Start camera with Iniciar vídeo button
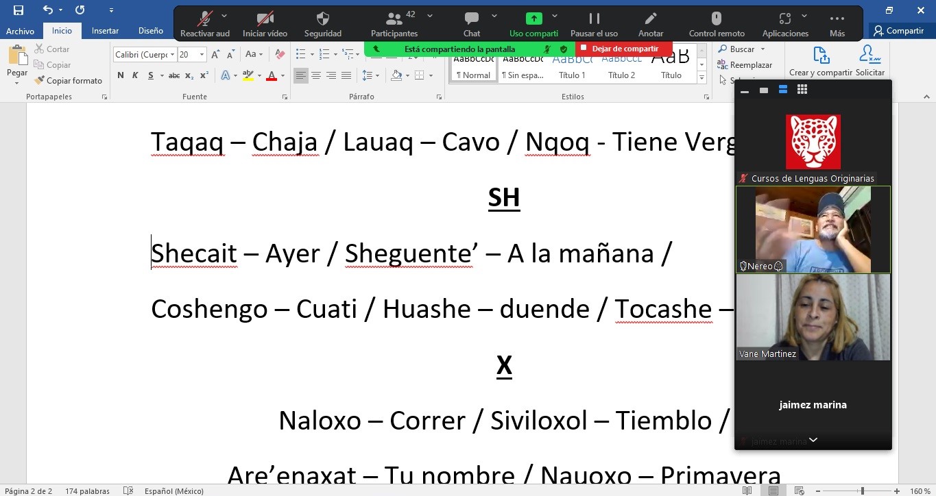Viewport: 936px width, 496px height. (x=265, y=19)
